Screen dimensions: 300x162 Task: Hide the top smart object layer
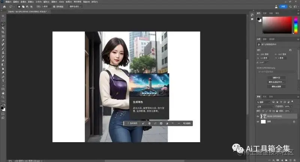(258, 116)
